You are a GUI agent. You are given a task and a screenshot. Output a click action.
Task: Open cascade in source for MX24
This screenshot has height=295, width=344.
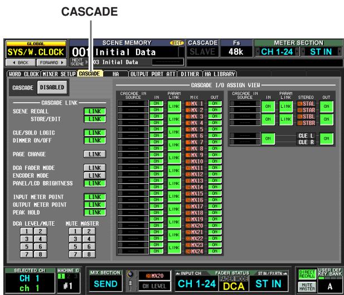pos(133,251)
